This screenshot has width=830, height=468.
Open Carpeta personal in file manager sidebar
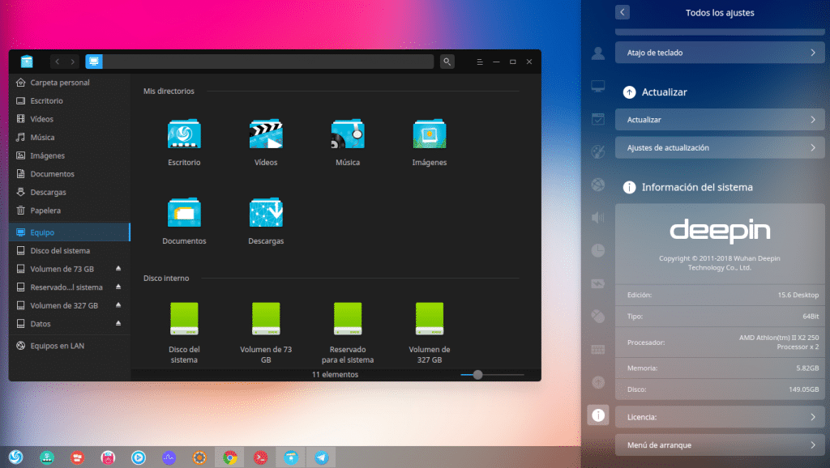coord(70,83)
